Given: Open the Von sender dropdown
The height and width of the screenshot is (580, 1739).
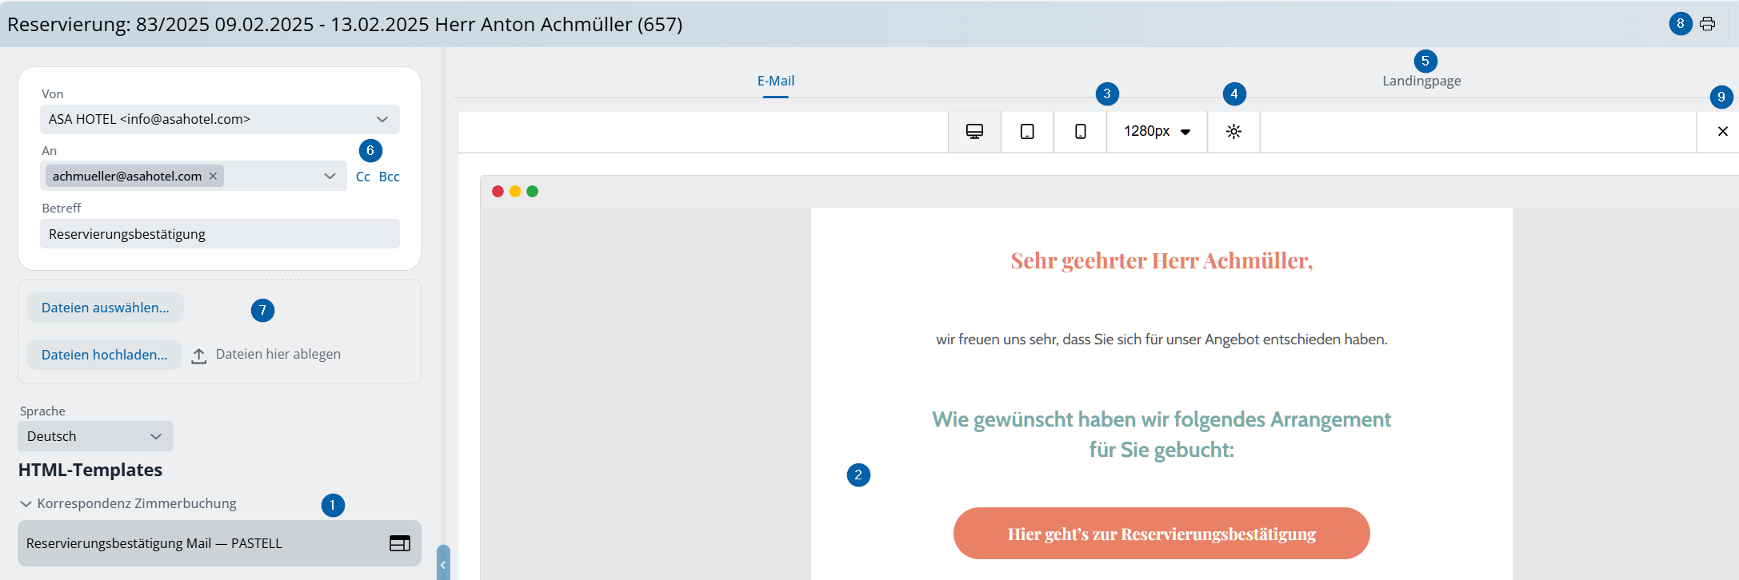Looking at the screenshot, I should click(x=382, y=120).
